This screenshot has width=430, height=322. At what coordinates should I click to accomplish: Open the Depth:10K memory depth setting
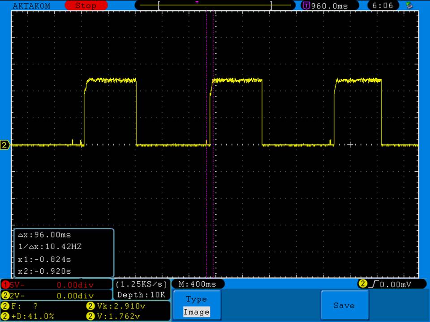141,295
